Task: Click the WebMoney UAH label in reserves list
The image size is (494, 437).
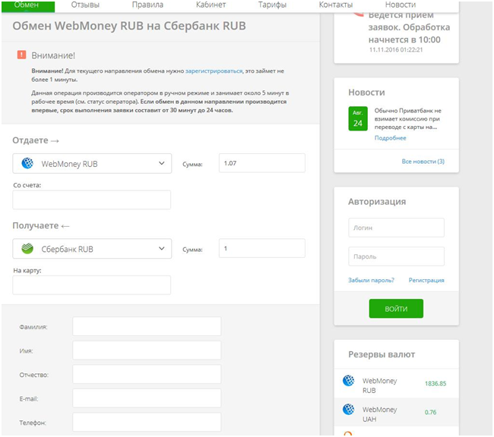Action: [x=380, y=414]
